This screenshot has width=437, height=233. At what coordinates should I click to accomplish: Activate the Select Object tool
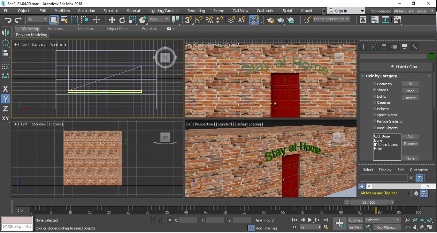[x=54, y=20]
